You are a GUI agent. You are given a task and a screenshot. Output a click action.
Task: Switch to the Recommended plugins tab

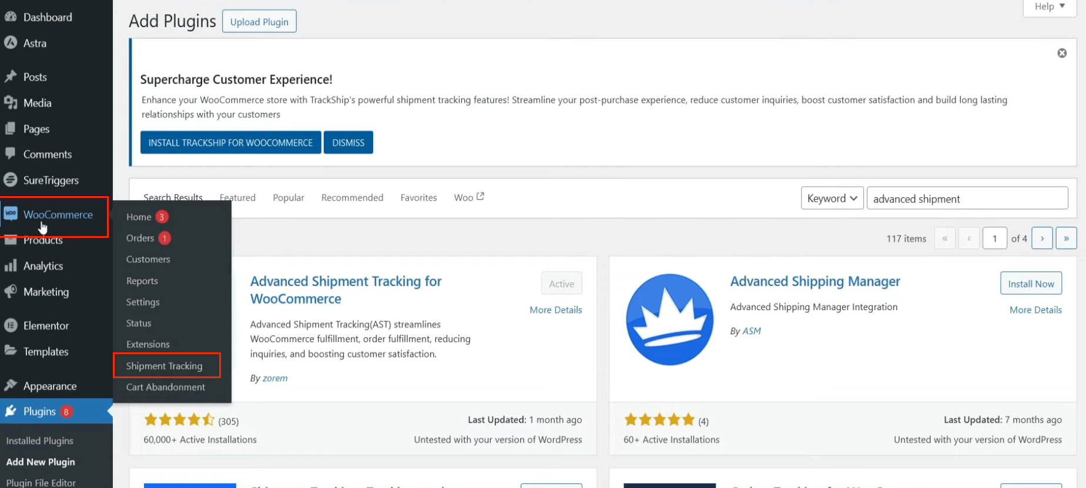352,198
